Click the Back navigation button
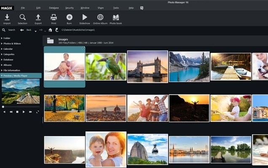The width and height of the screenshot is (268, 168). (x=22, y=30)
